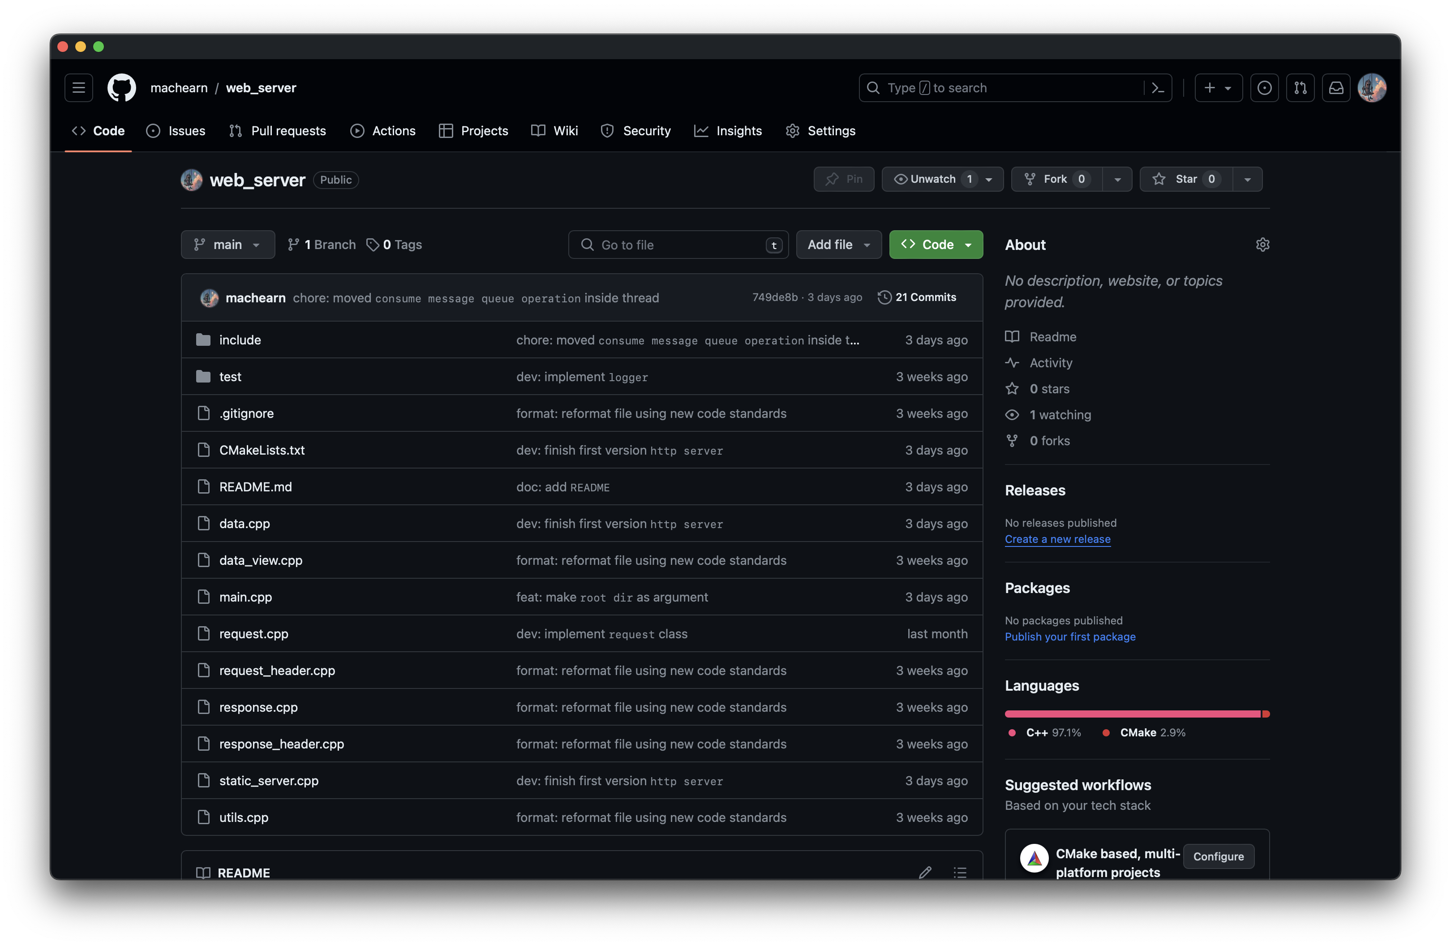Open the Security tab
This screenshot has height=946, width=1451.
[x=635, y=130]
